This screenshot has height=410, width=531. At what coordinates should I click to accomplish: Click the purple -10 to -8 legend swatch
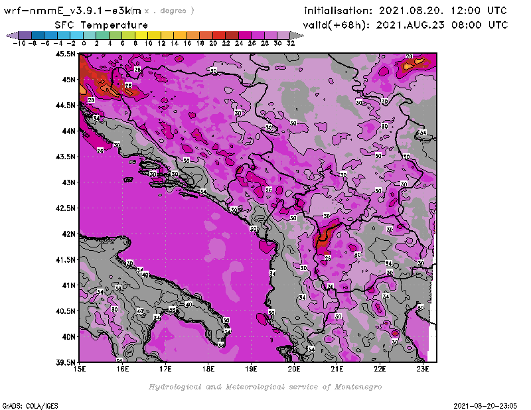[25, 35]
